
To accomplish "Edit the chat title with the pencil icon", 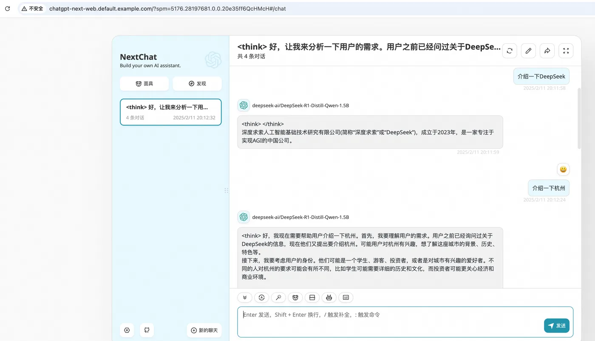I will point(528,51).
